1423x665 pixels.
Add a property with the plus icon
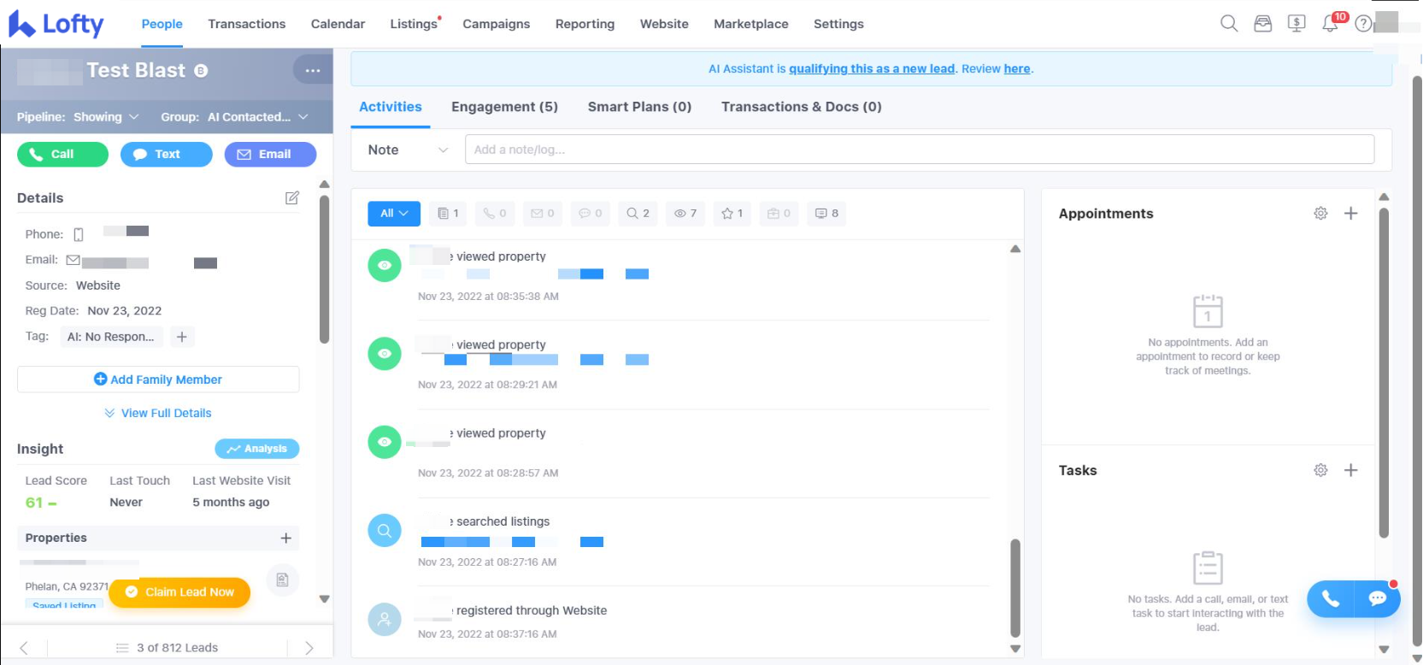(285, 538)
